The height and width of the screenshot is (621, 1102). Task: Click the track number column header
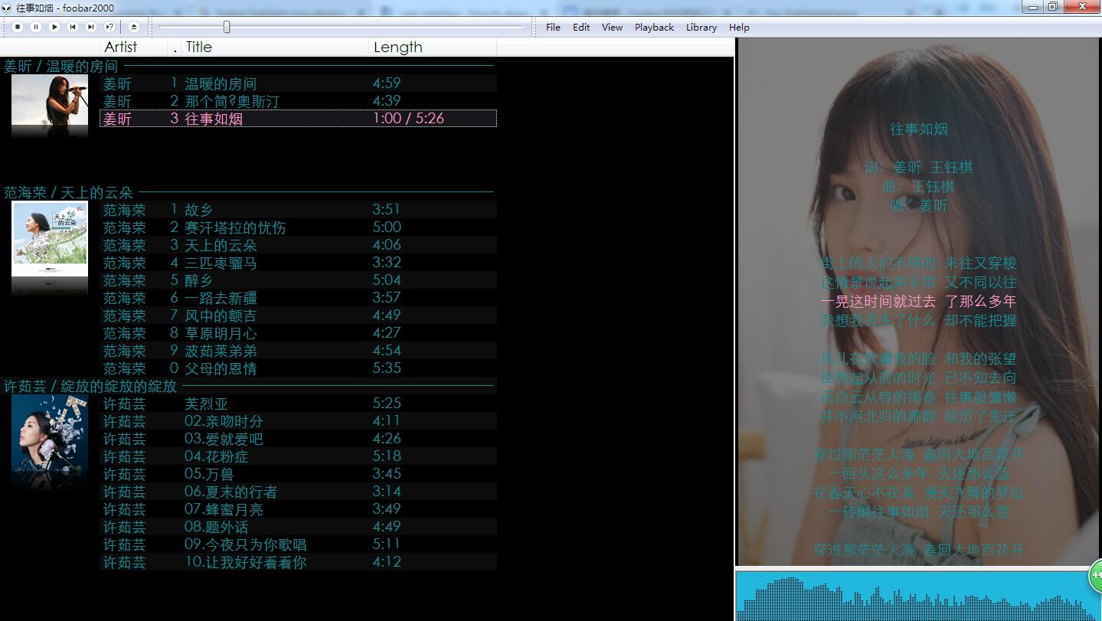175,47
